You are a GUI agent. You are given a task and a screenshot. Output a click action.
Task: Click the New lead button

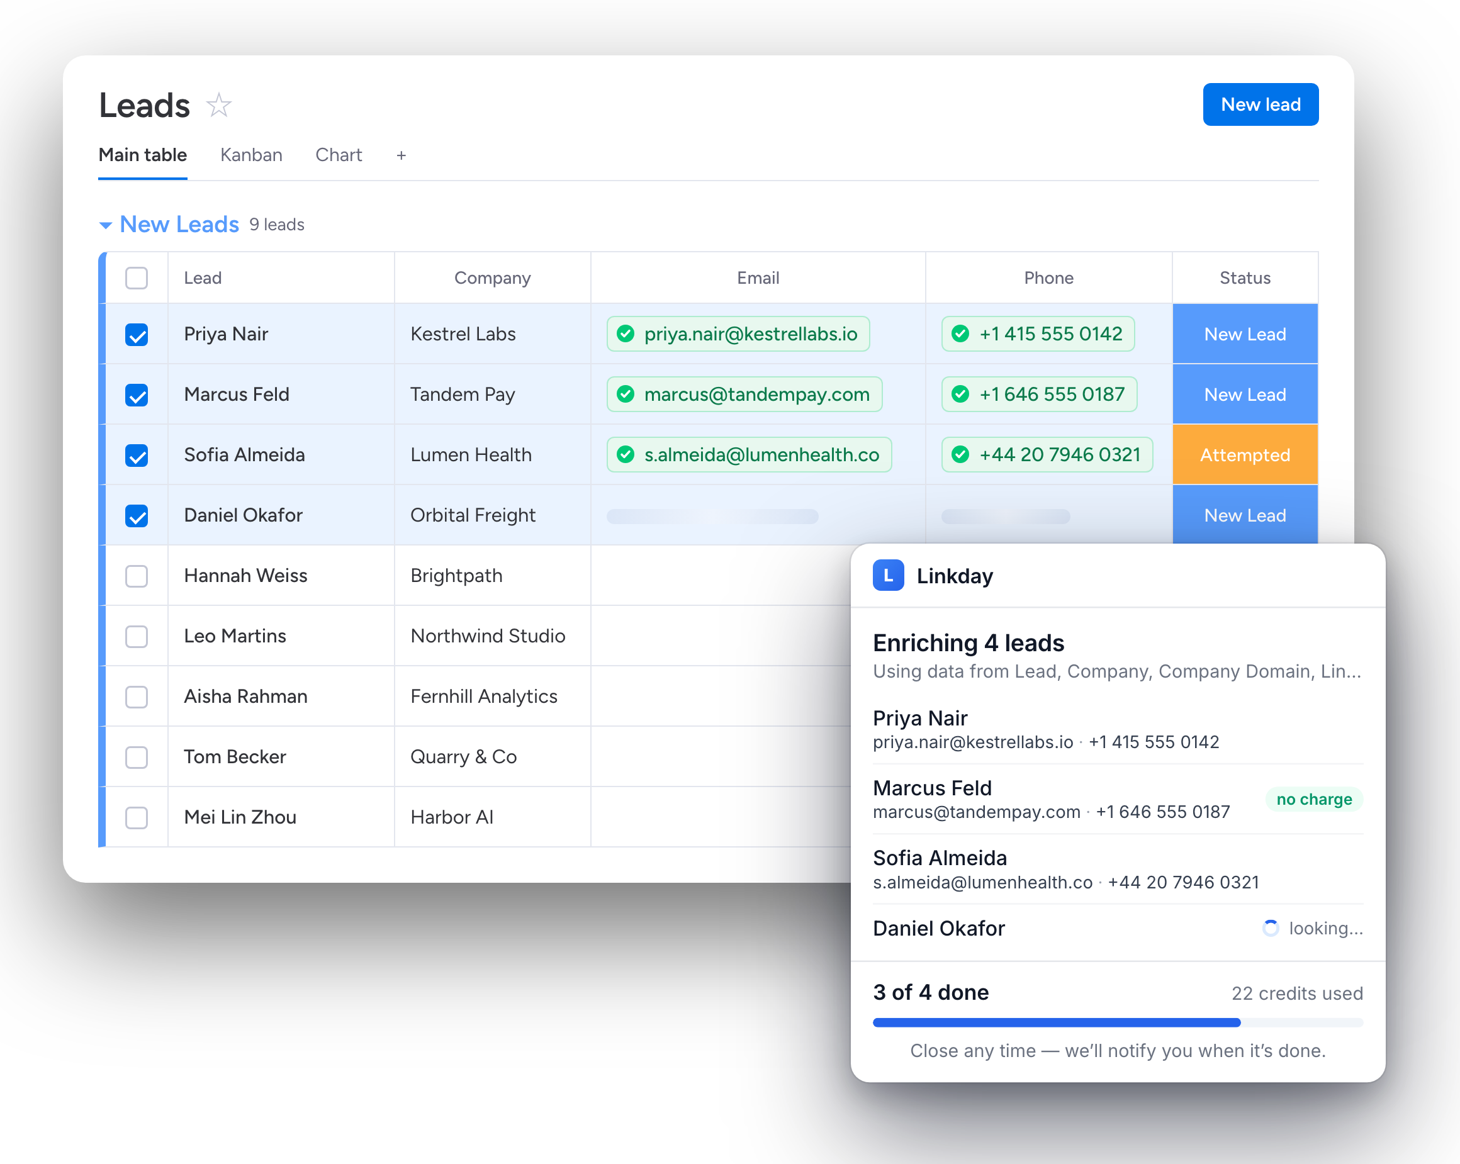(1261, 104)
